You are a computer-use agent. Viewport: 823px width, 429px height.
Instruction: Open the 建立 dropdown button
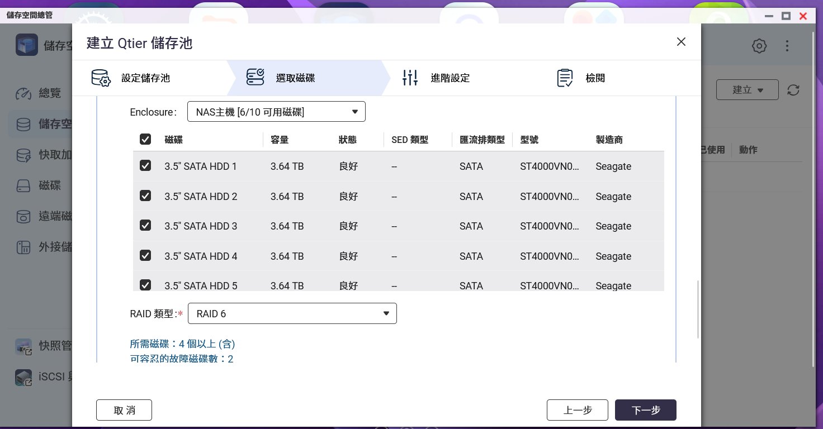pos(748,90)
